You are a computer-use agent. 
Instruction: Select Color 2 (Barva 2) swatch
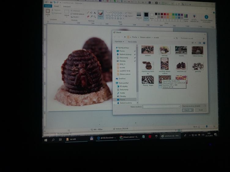tap(152, 16)
